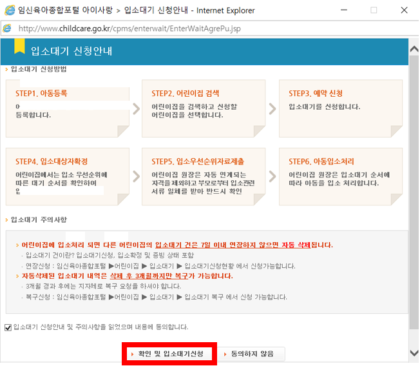
Task: Click the STEP1. 아동등록 heading
Action: pos(41,94)
